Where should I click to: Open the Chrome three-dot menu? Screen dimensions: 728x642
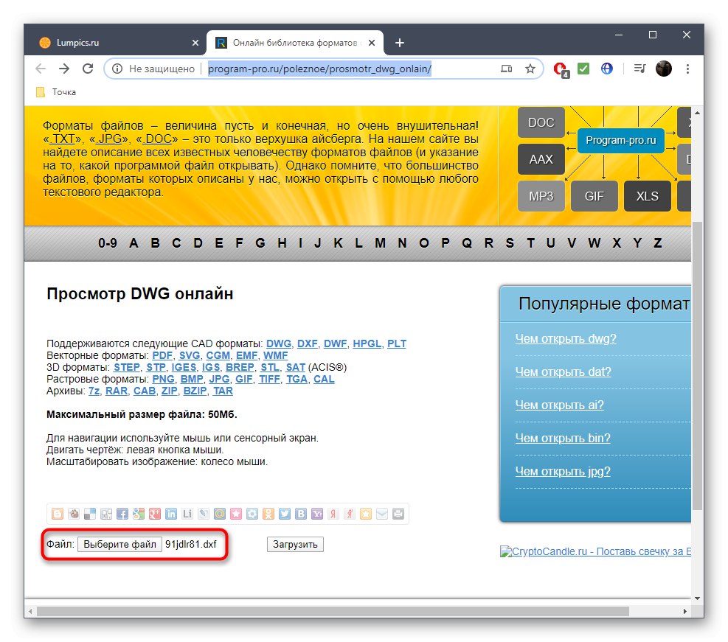687,69
